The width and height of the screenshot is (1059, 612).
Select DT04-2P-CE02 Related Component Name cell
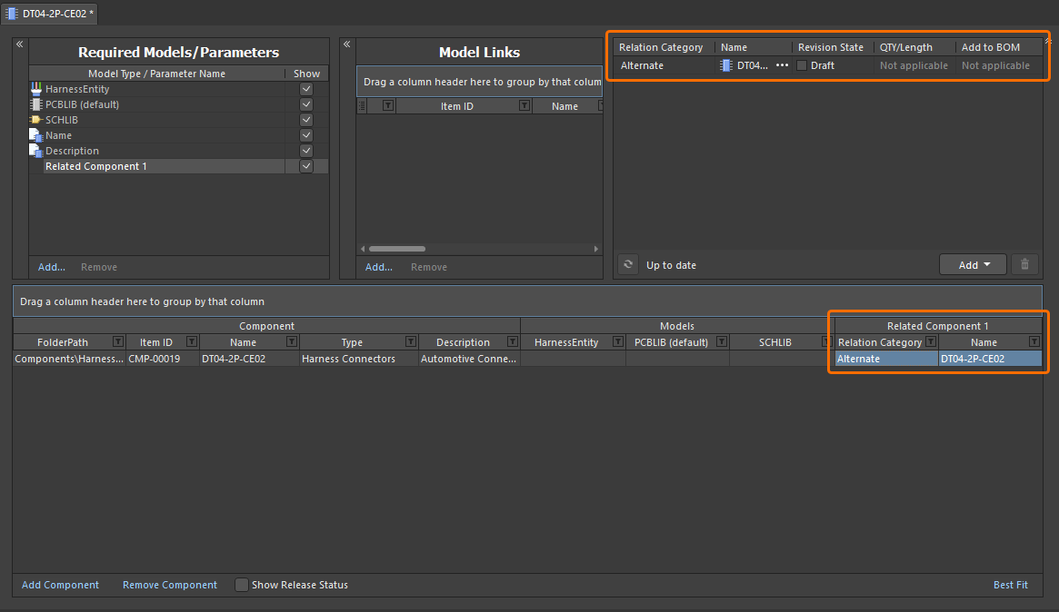(990, 359)
